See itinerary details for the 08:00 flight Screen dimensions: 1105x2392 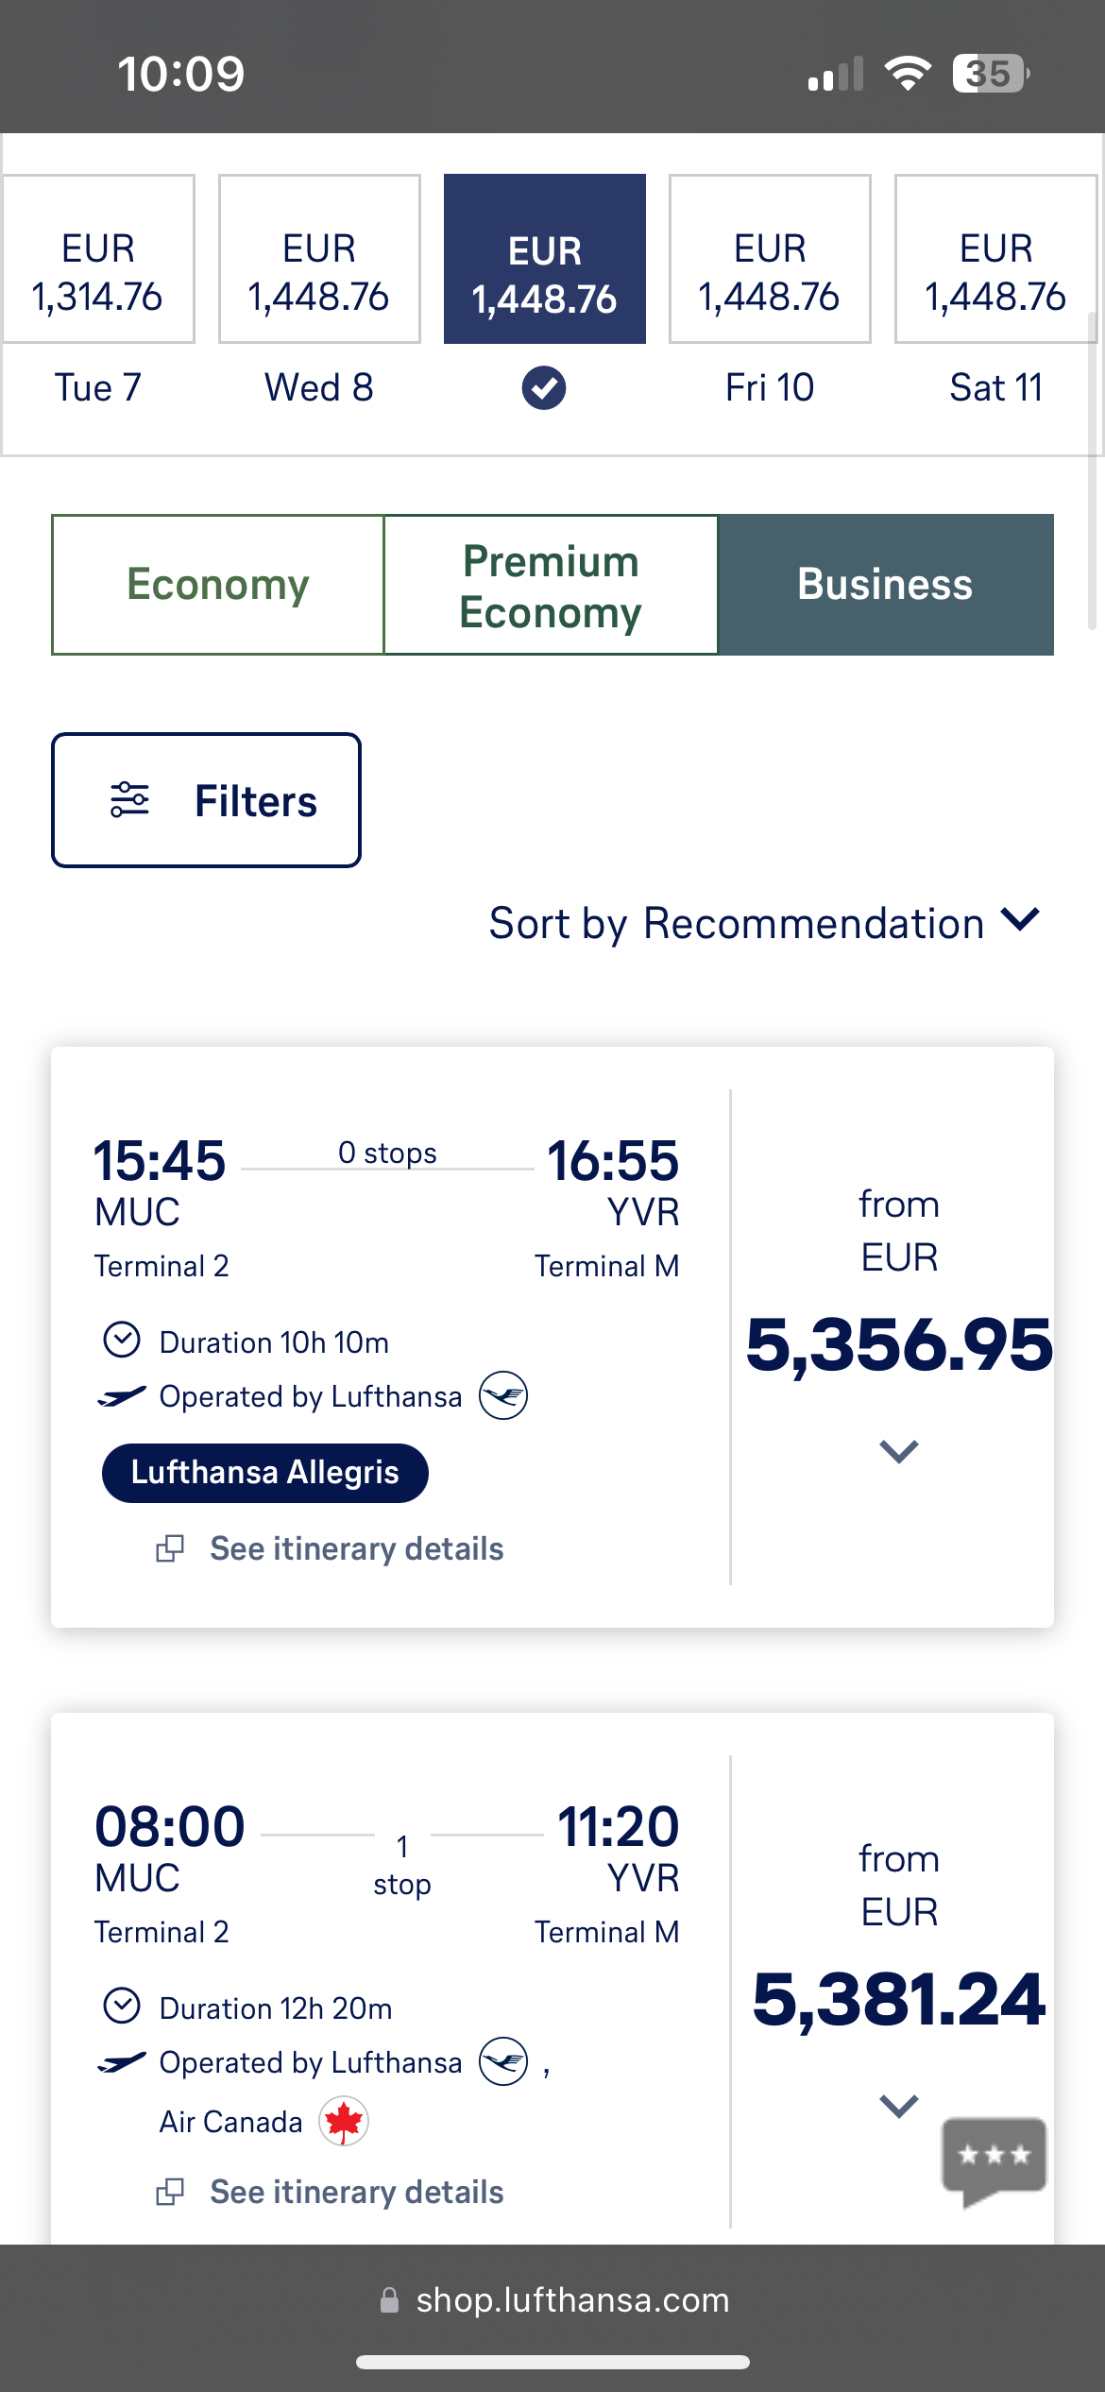[356, 2192]
